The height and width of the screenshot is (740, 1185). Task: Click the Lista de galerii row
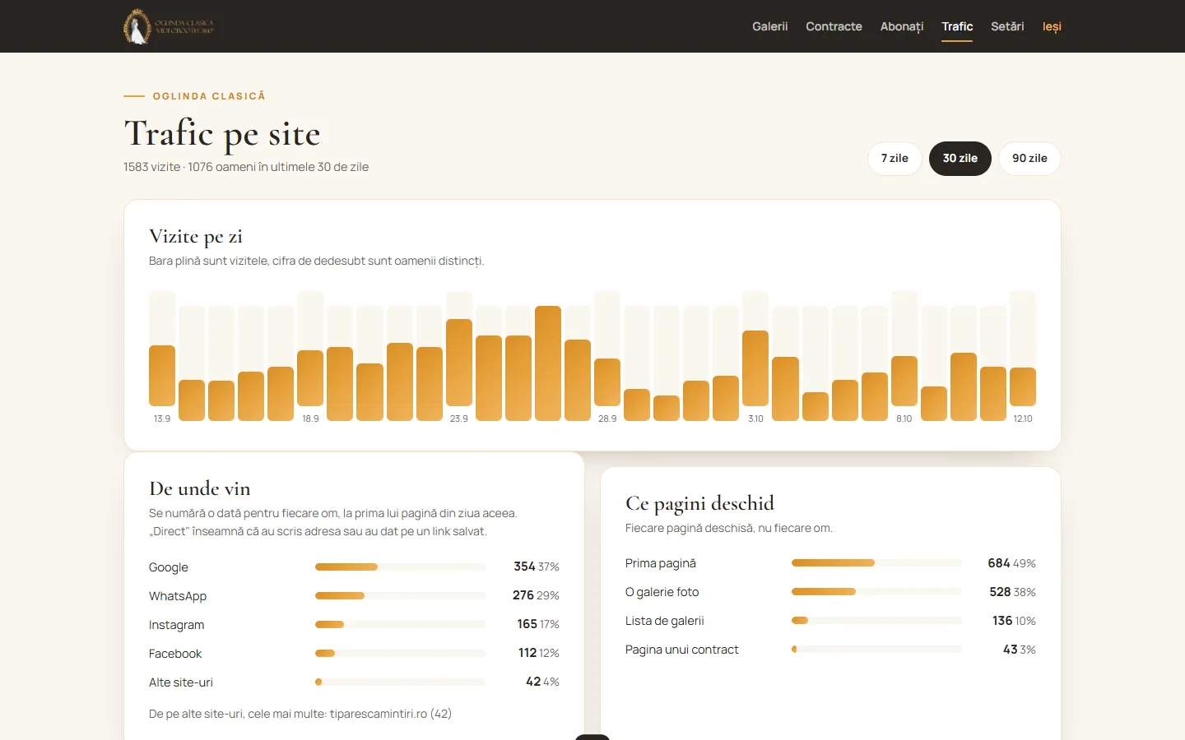830,621
